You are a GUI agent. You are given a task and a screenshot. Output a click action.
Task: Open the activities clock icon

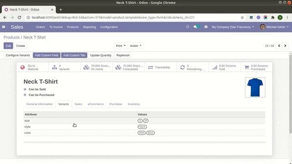click(x=188, y=27)
